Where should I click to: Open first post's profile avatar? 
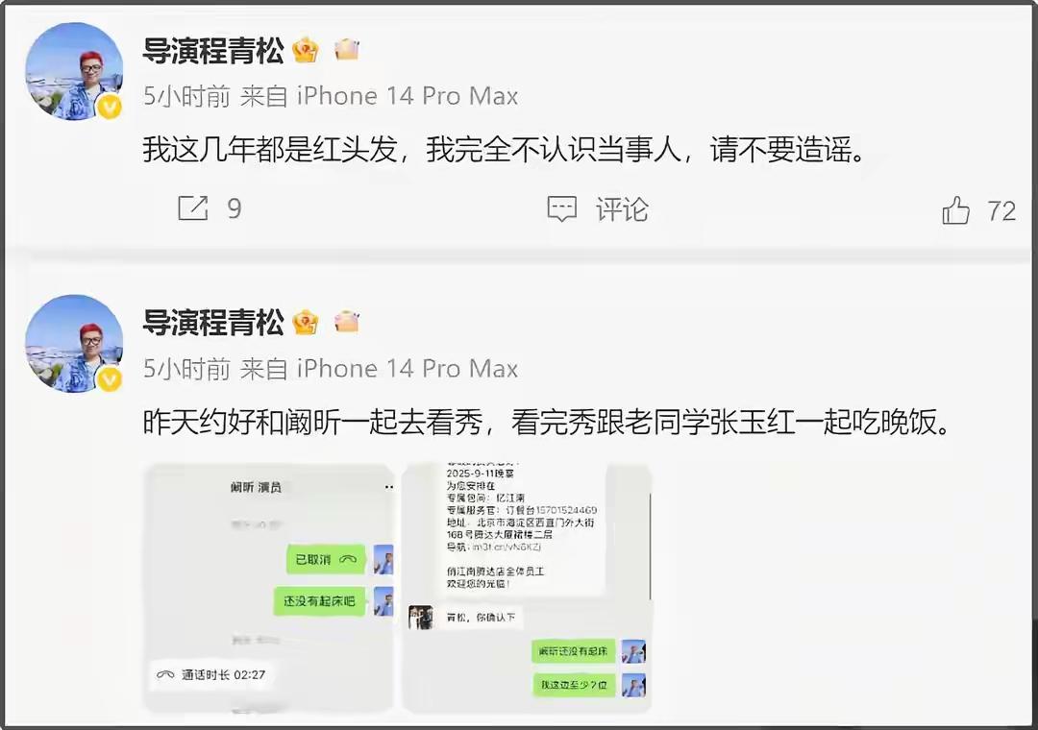click(74, 71)
